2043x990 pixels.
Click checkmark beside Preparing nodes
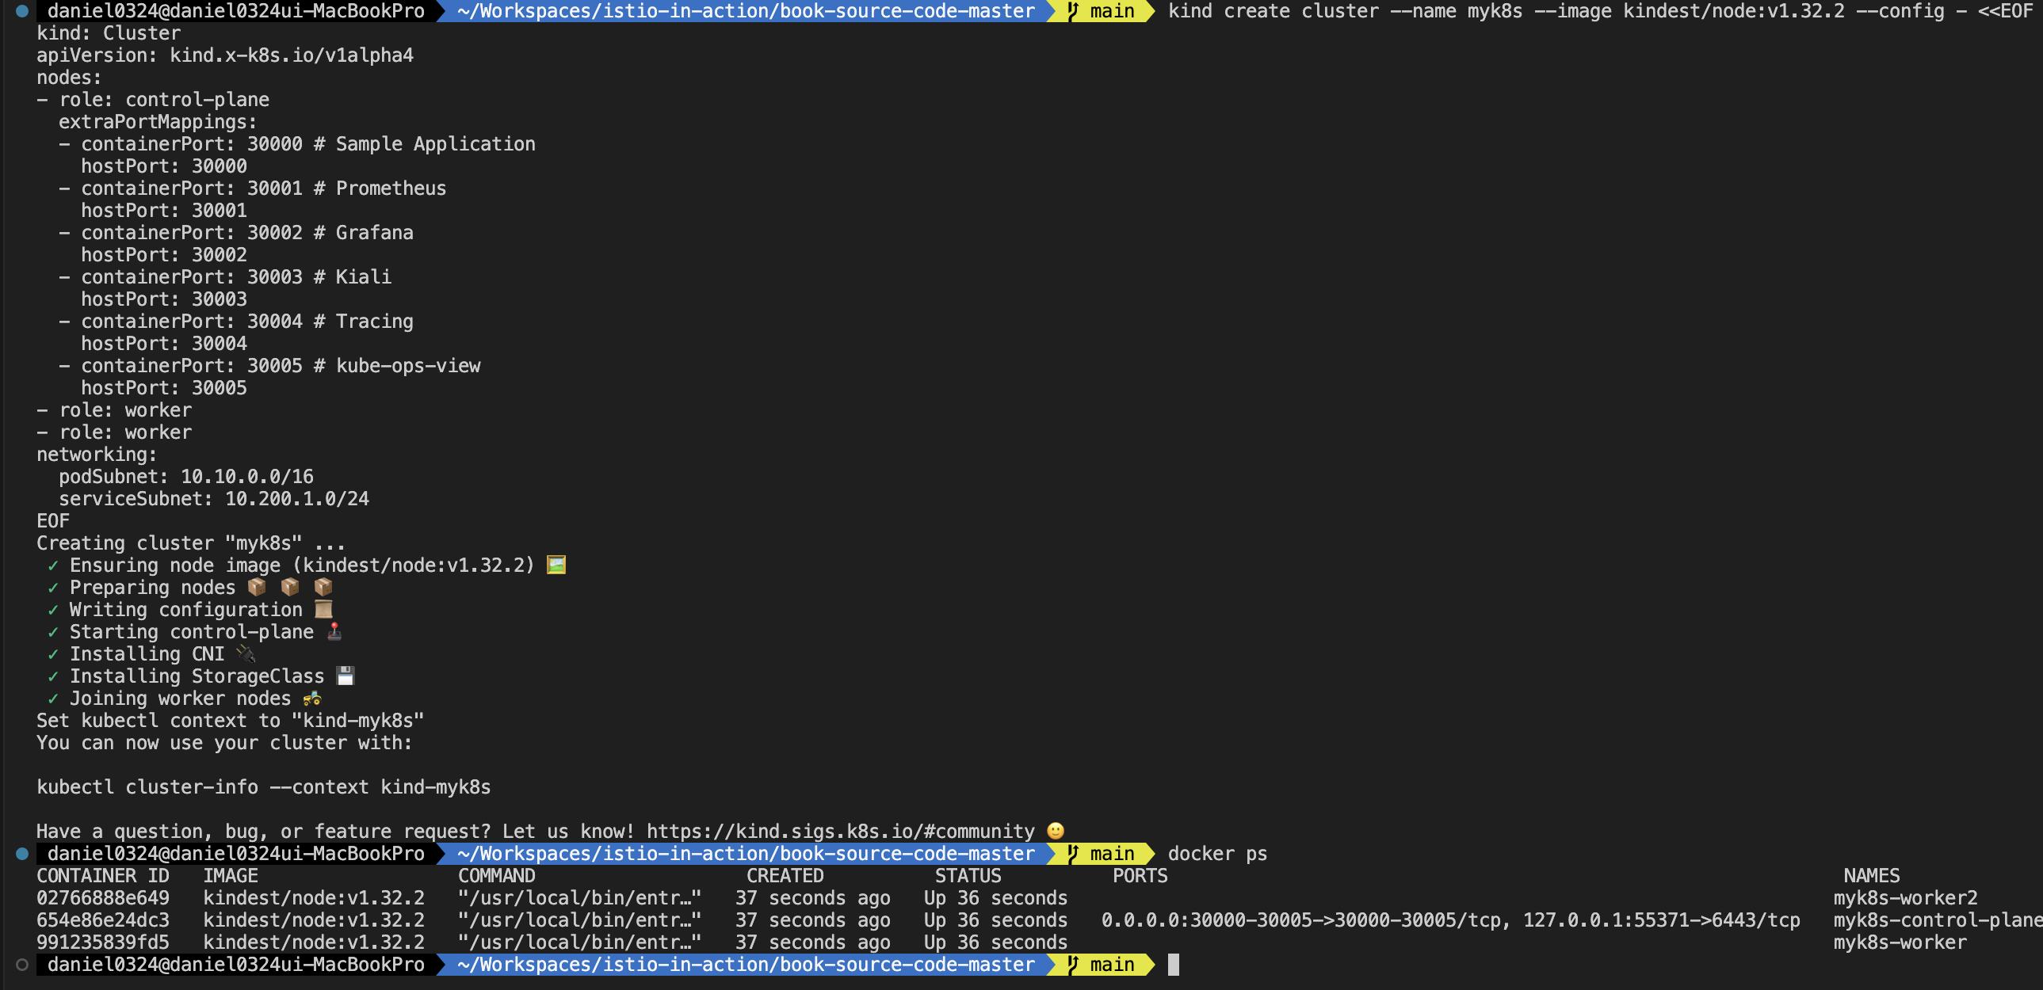tap(53, 588)
